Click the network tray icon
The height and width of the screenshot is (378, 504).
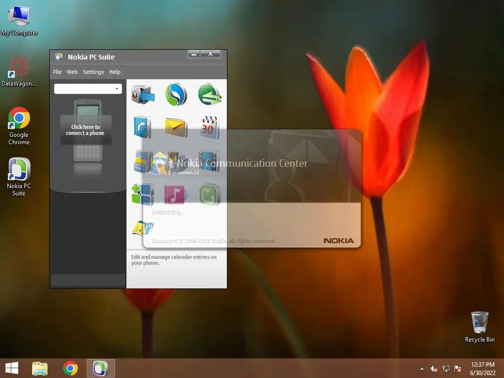[446, 369]
